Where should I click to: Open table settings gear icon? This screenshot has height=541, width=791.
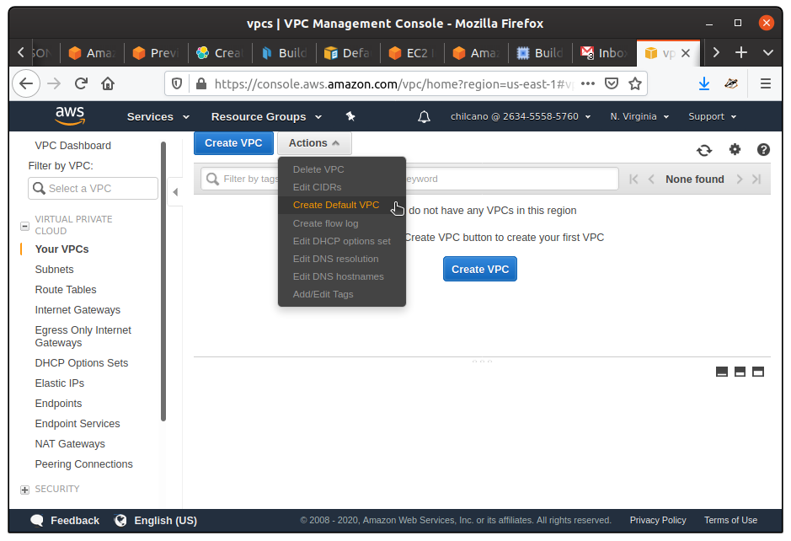735,149
